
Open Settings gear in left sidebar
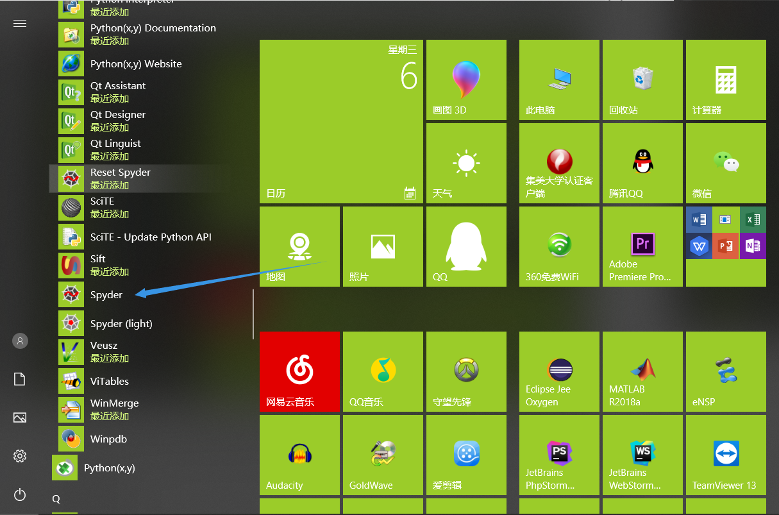pos(20,456)
